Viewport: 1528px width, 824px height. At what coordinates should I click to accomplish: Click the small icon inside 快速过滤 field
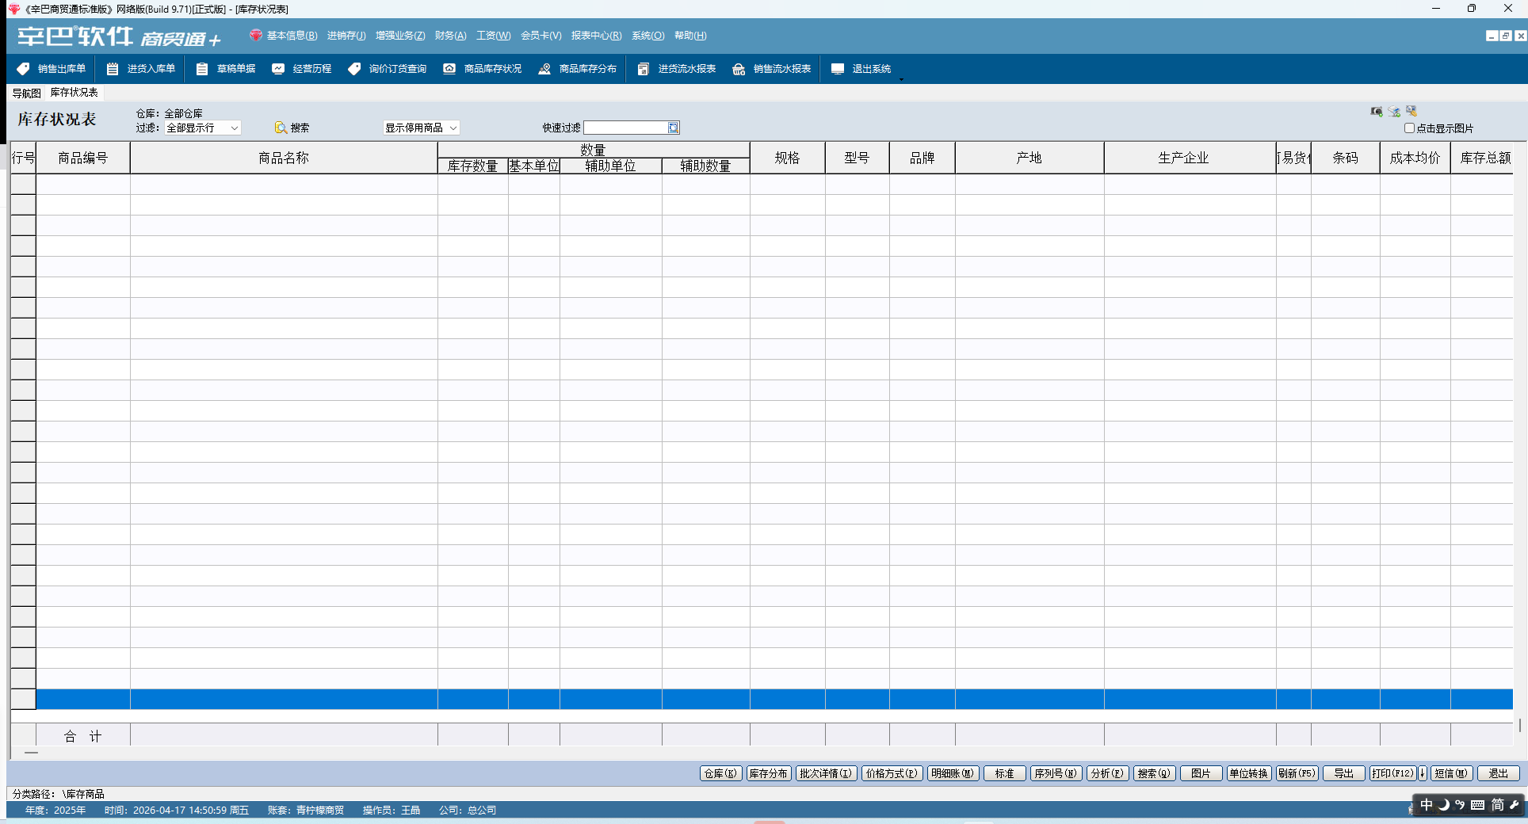coord(673,128)
